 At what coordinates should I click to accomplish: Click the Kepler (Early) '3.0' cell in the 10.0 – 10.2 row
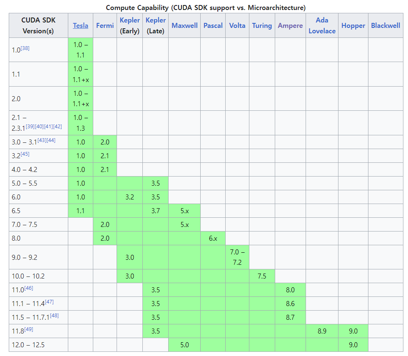coord(129,276)
